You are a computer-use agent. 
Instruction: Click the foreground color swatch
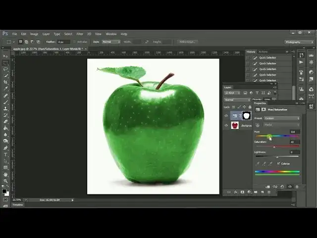tap(4, 191)
